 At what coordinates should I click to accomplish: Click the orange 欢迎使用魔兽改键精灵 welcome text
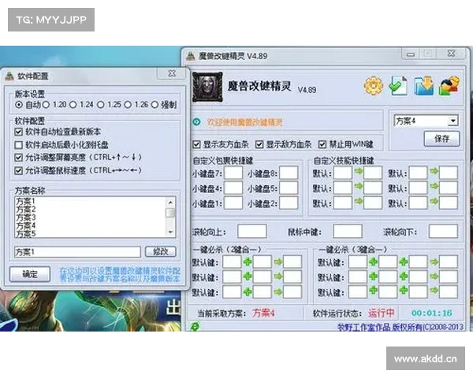(x=245, y=122)
